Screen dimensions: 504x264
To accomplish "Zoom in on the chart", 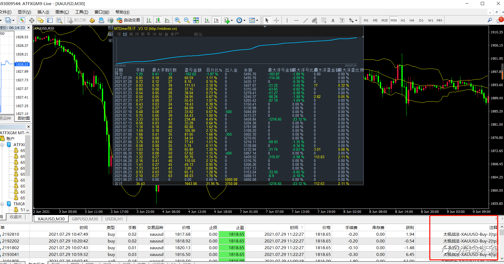I will [x=178, y=20].
